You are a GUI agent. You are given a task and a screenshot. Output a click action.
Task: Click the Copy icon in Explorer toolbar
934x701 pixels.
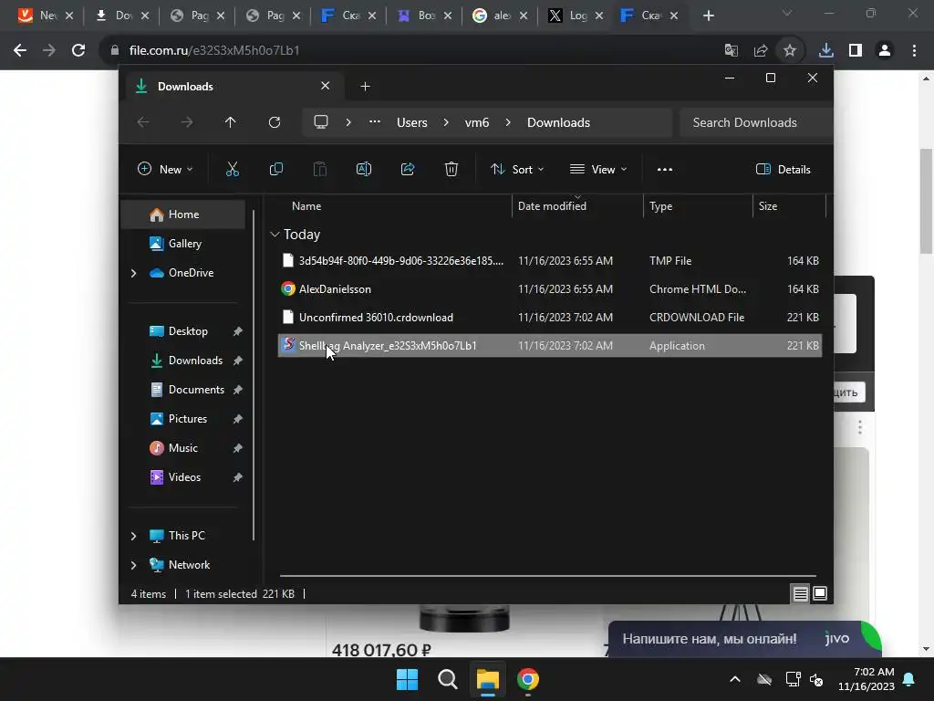click(x=275, y=169)
